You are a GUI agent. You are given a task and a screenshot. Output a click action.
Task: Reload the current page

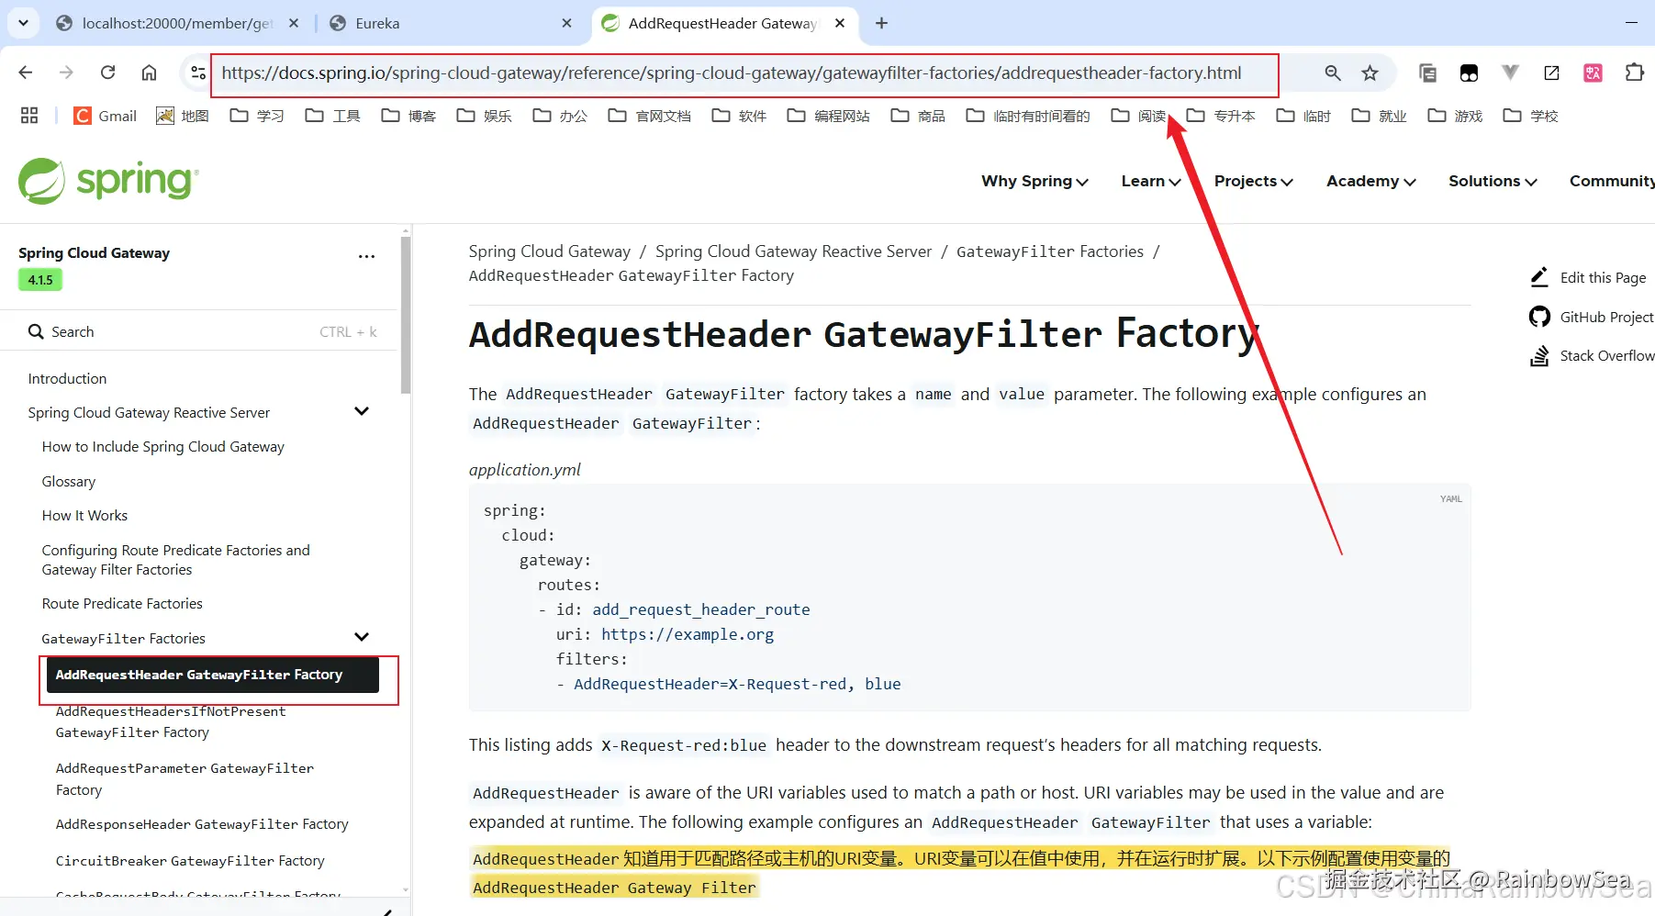click(x=107, y=73)
